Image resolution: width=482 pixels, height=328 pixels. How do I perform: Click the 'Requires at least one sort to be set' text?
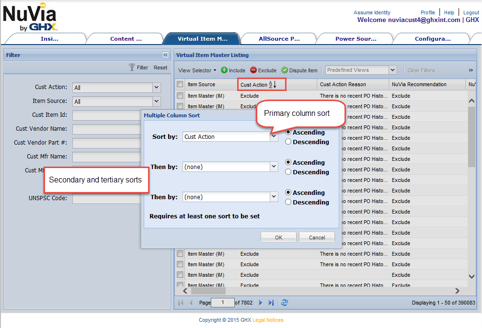[x=205, y=216]
